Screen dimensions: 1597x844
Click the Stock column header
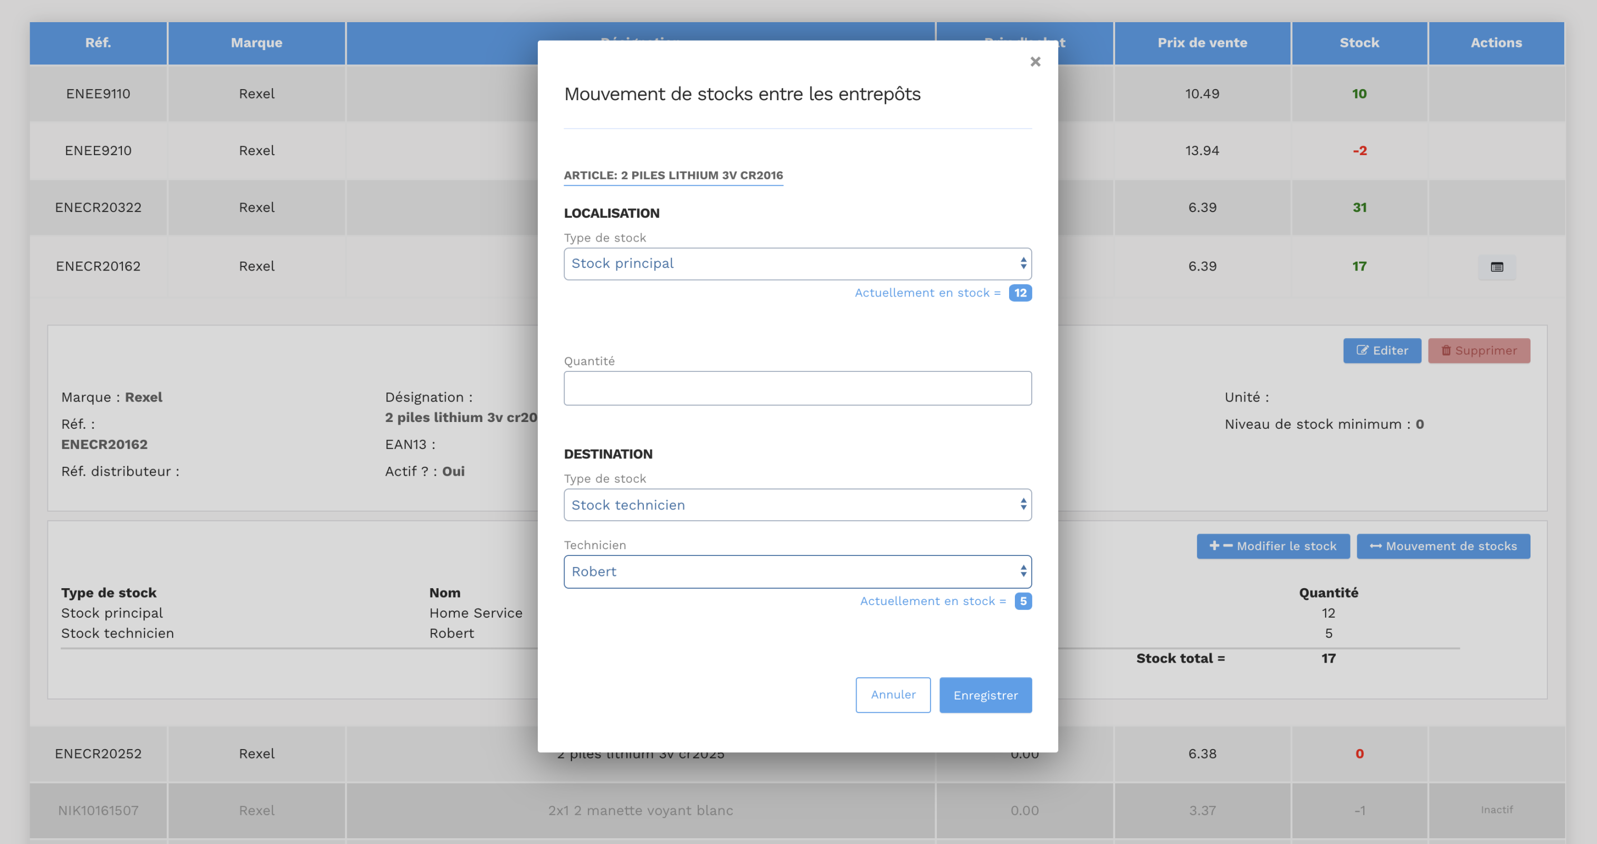click(x=1359, y=43)
